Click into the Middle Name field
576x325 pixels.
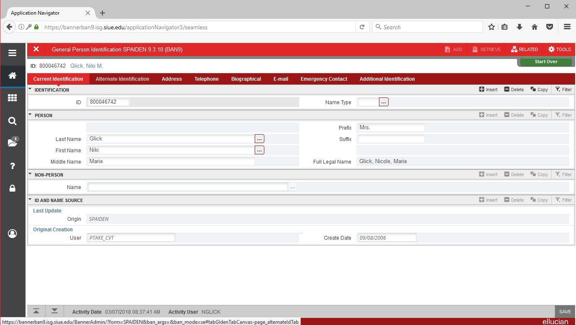171,161
